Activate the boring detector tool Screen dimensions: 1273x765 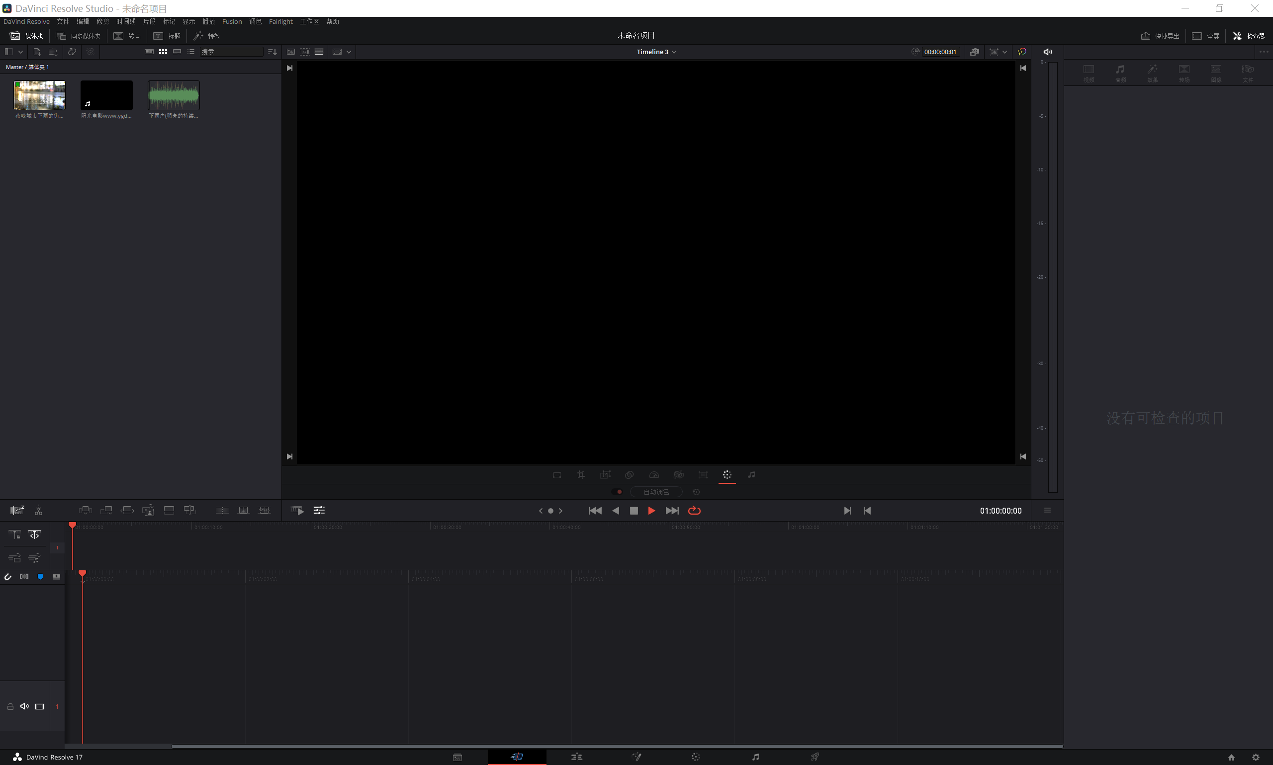click(x=17, y=510)
